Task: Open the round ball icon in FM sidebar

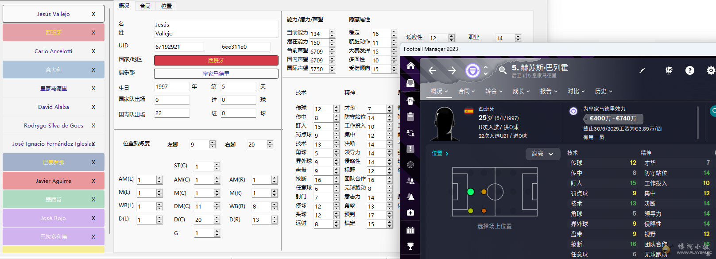Action: coord(410,165)
